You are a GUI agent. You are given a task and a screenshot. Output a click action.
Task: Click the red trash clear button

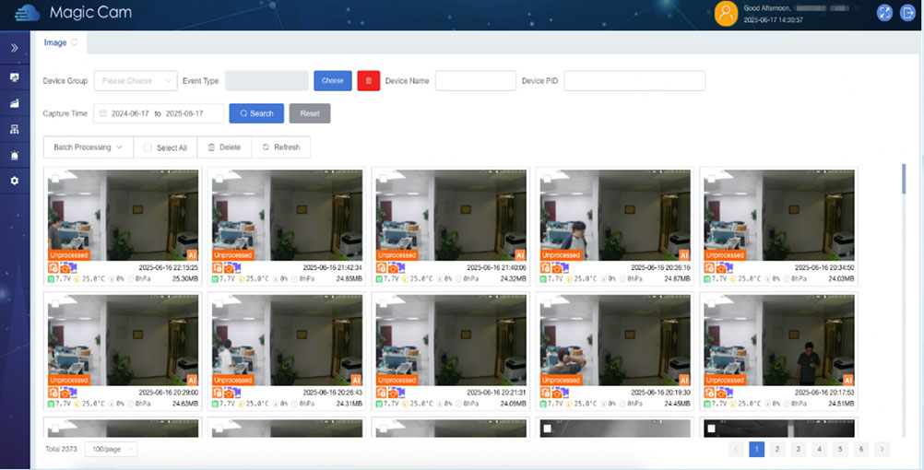coord(368,81)
